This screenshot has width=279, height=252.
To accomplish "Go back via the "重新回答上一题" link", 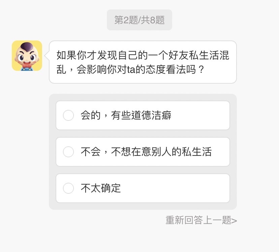I will (198, 220).
